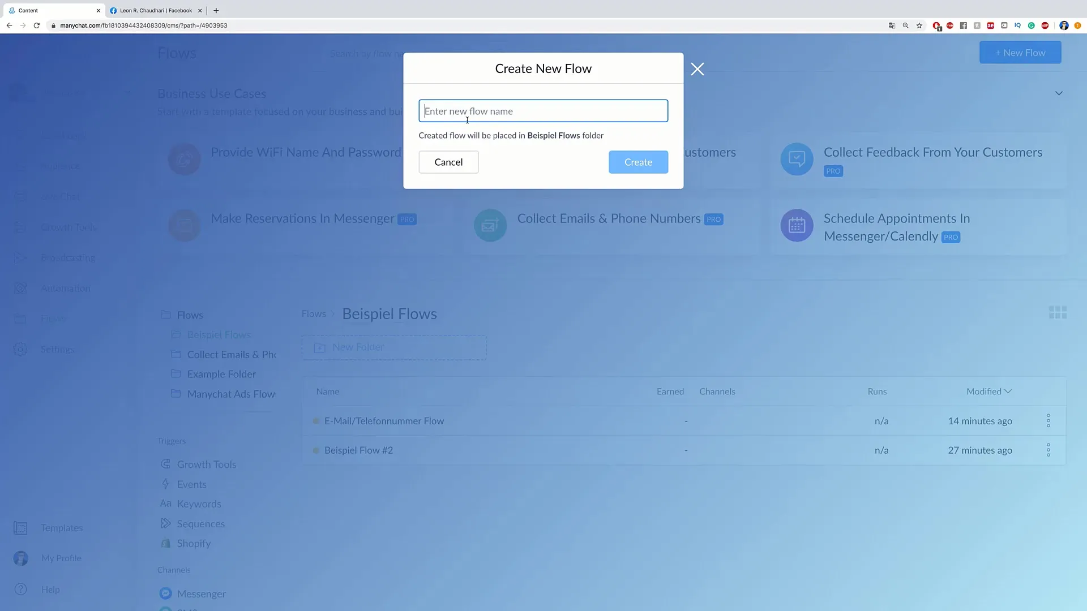Open options menu for E-Mail/Telefonnummer Flow

click(1049, 421)
